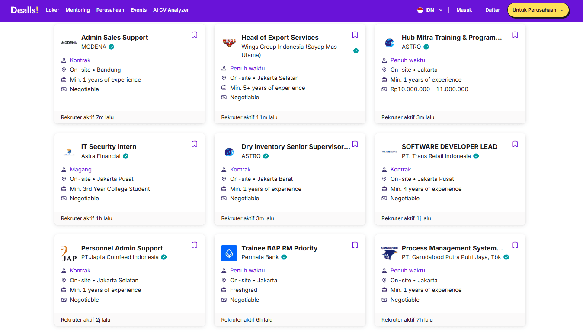Bookmark the Personnel Admin Support job
583x332 pixels.
195,245
